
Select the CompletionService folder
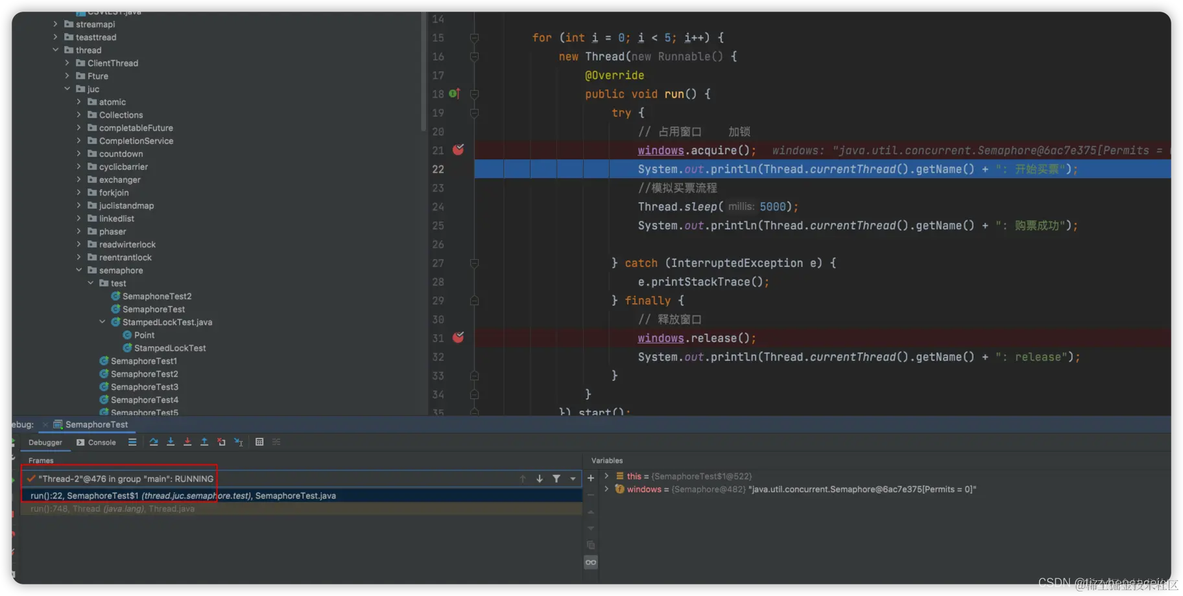point(136,141)
